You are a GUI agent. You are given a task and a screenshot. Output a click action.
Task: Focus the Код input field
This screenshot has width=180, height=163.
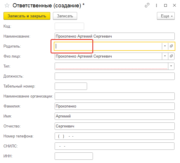click(x=69, y=26)
